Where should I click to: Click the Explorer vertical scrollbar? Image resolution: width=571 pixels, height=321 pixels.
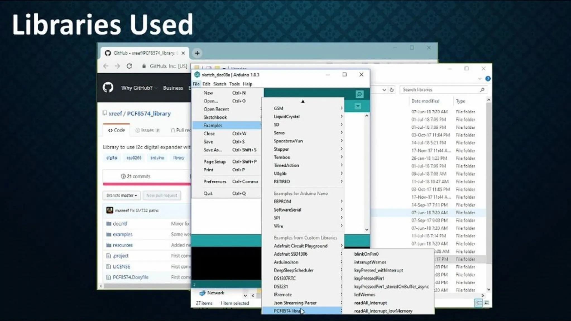click(x=488, y=183)
